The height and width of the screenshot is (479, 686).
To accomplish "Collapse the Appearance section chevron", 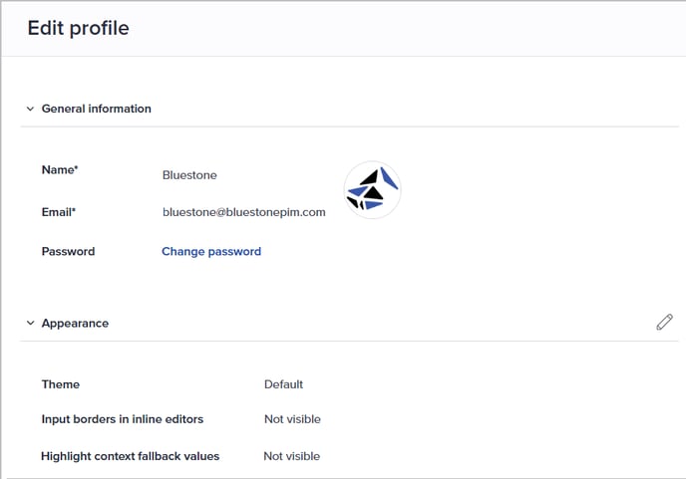I will tap(30, 324).
